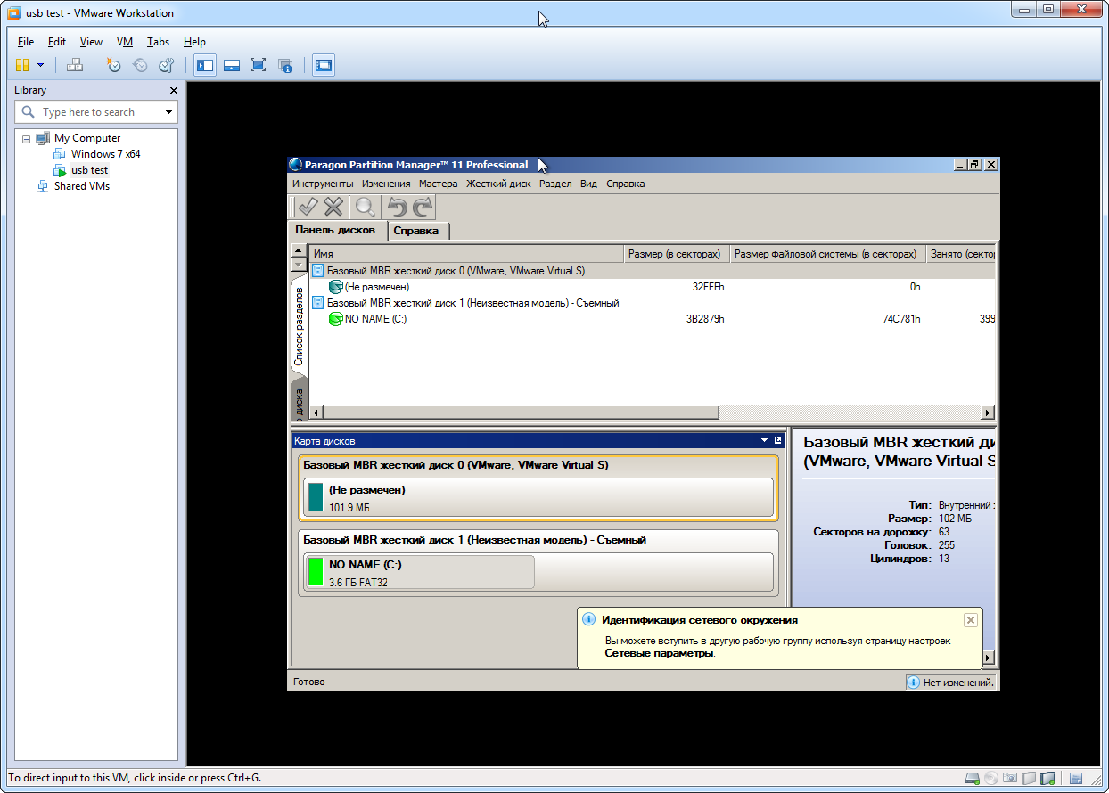Select NO NAME (C:) in partition list
The width and height of the screenshot is (1109, 793).
[x=651, y=319]
